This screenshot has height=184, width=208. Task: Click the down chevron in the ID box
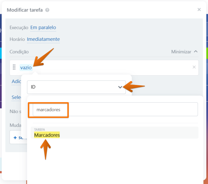(120, 87)
